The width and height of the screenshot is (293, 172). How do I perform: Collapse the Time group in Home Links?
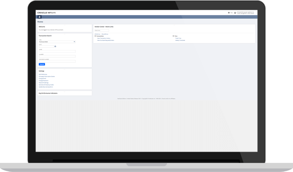pos(174,36)
